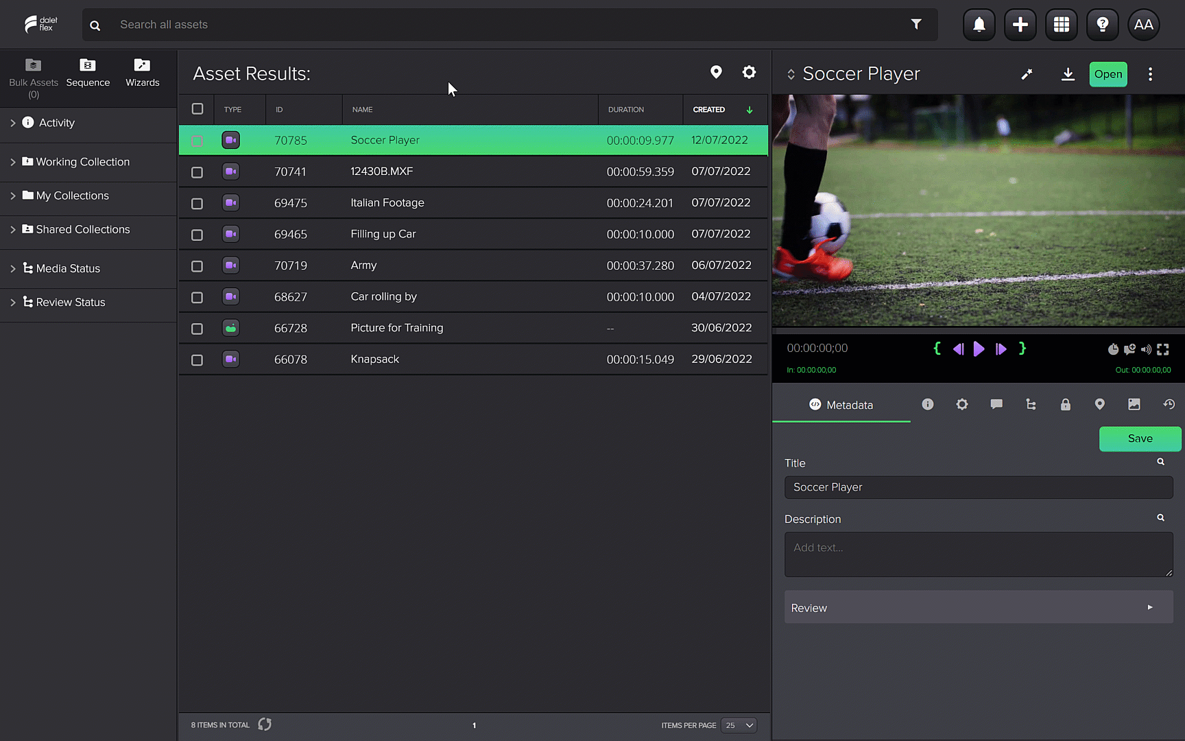The width and height of the screenshot is (1185, 741).
Task: Open the Wizards panel
Action: [142, 72]
